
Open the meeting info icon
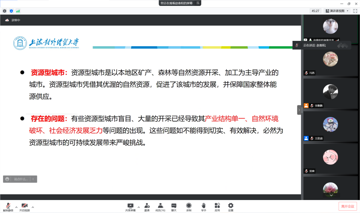[x=4, y=11]
